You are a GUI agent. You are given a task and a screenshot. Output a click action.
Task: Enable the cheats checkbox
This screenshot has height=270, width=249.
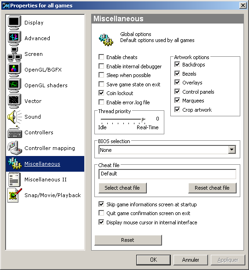[101, 57]
